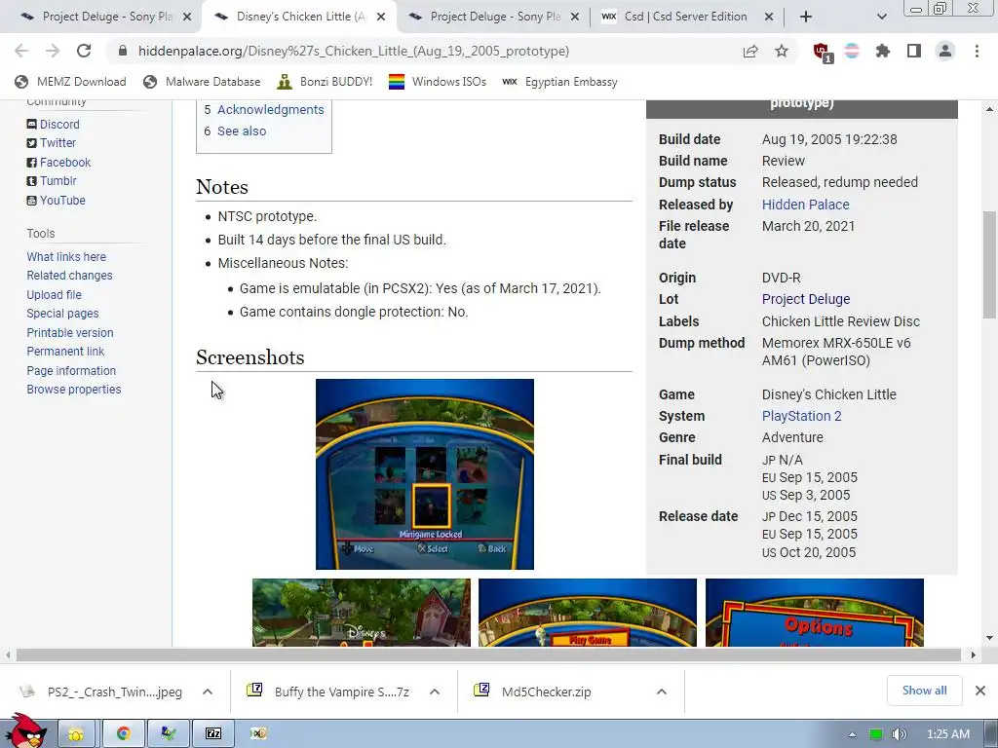The height and width of the screenshot is (748, 998).
Task: Click the vertical page scrollbar thumb
Action: tap(989, 264)
